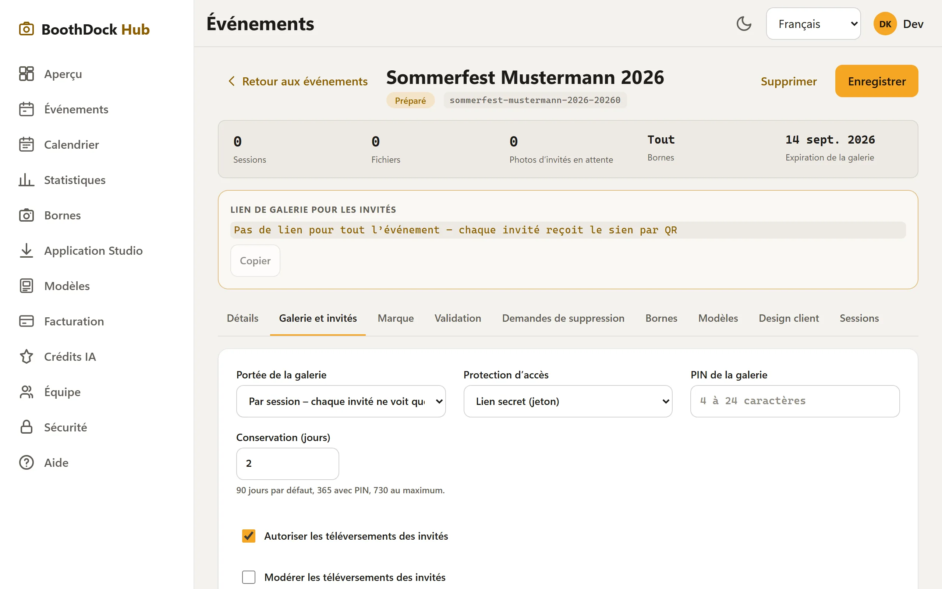
Task: Click the back chevron before Retour aux événements
Action: click(x=231, y=81)
